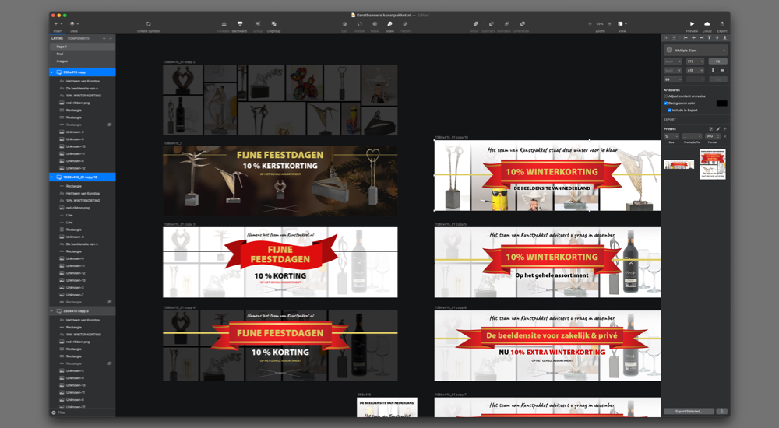Image resolution: width=779 pixels, height=428 pixels.
Task: Enable Adjust content on resize checkbox
Action: [x=666, y=96]
